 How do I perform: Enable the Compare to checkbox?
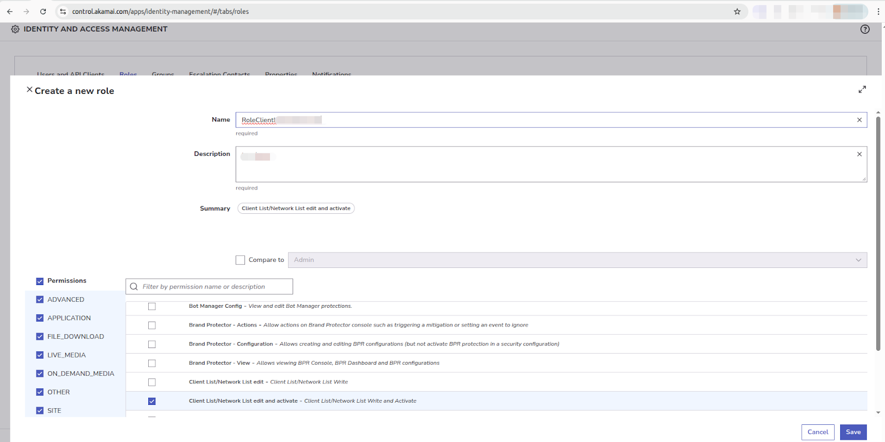coord(240,260)
